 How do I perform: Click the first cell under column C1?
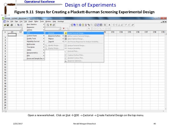[12, 35]
